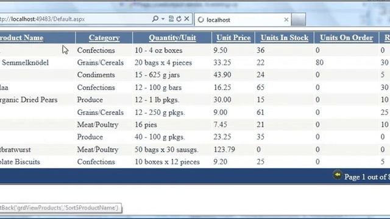Click the bratwurst product name cell
Viewport: 390px width, 219px height.
click(x=15, y=150)
